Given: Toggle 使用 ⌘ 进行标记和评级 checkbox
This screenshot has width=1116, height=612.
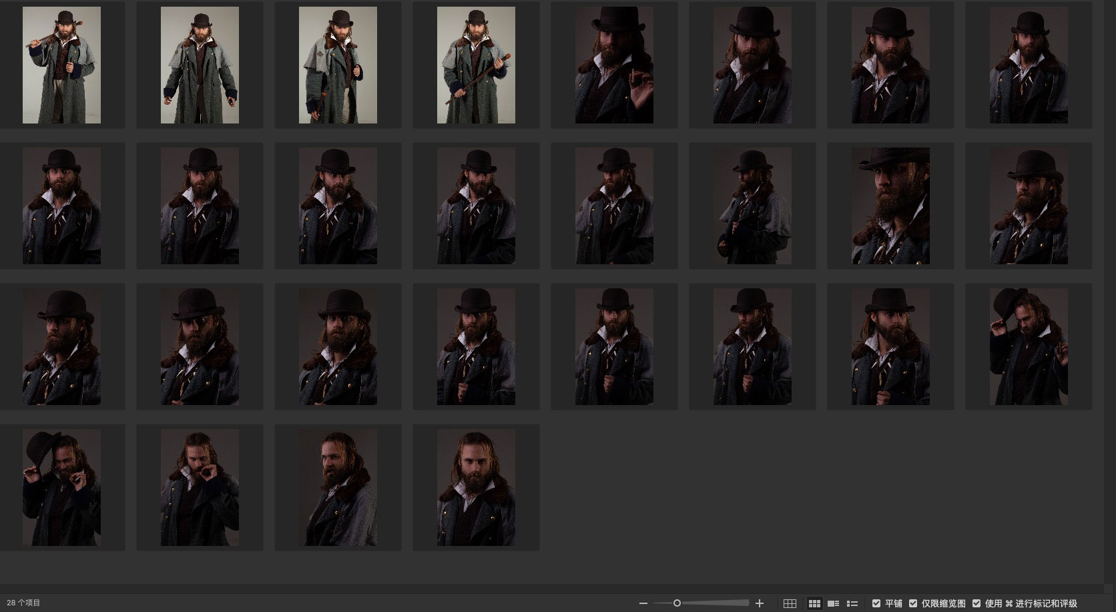Looking at the screenshot, I should pos(976,603).
